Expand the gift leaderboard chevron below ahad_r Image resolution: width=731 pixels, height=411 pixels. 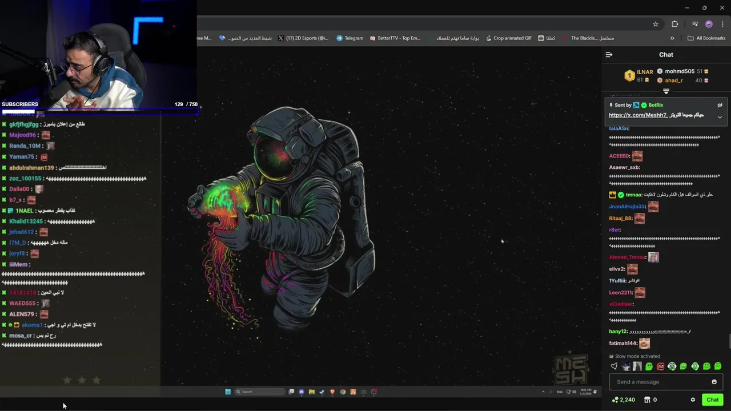[x=666, y=91]
